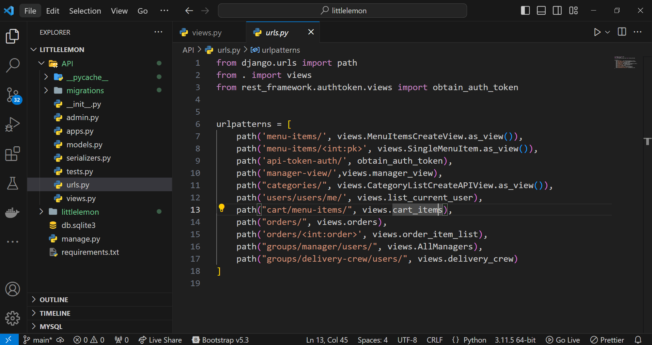Click Live Share in the status bar

(x=160, y=340)
